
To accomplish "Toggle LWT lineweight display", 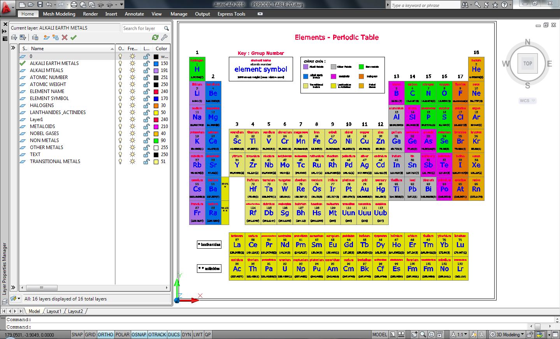I will pyautogui.click(x=198, y=334).
